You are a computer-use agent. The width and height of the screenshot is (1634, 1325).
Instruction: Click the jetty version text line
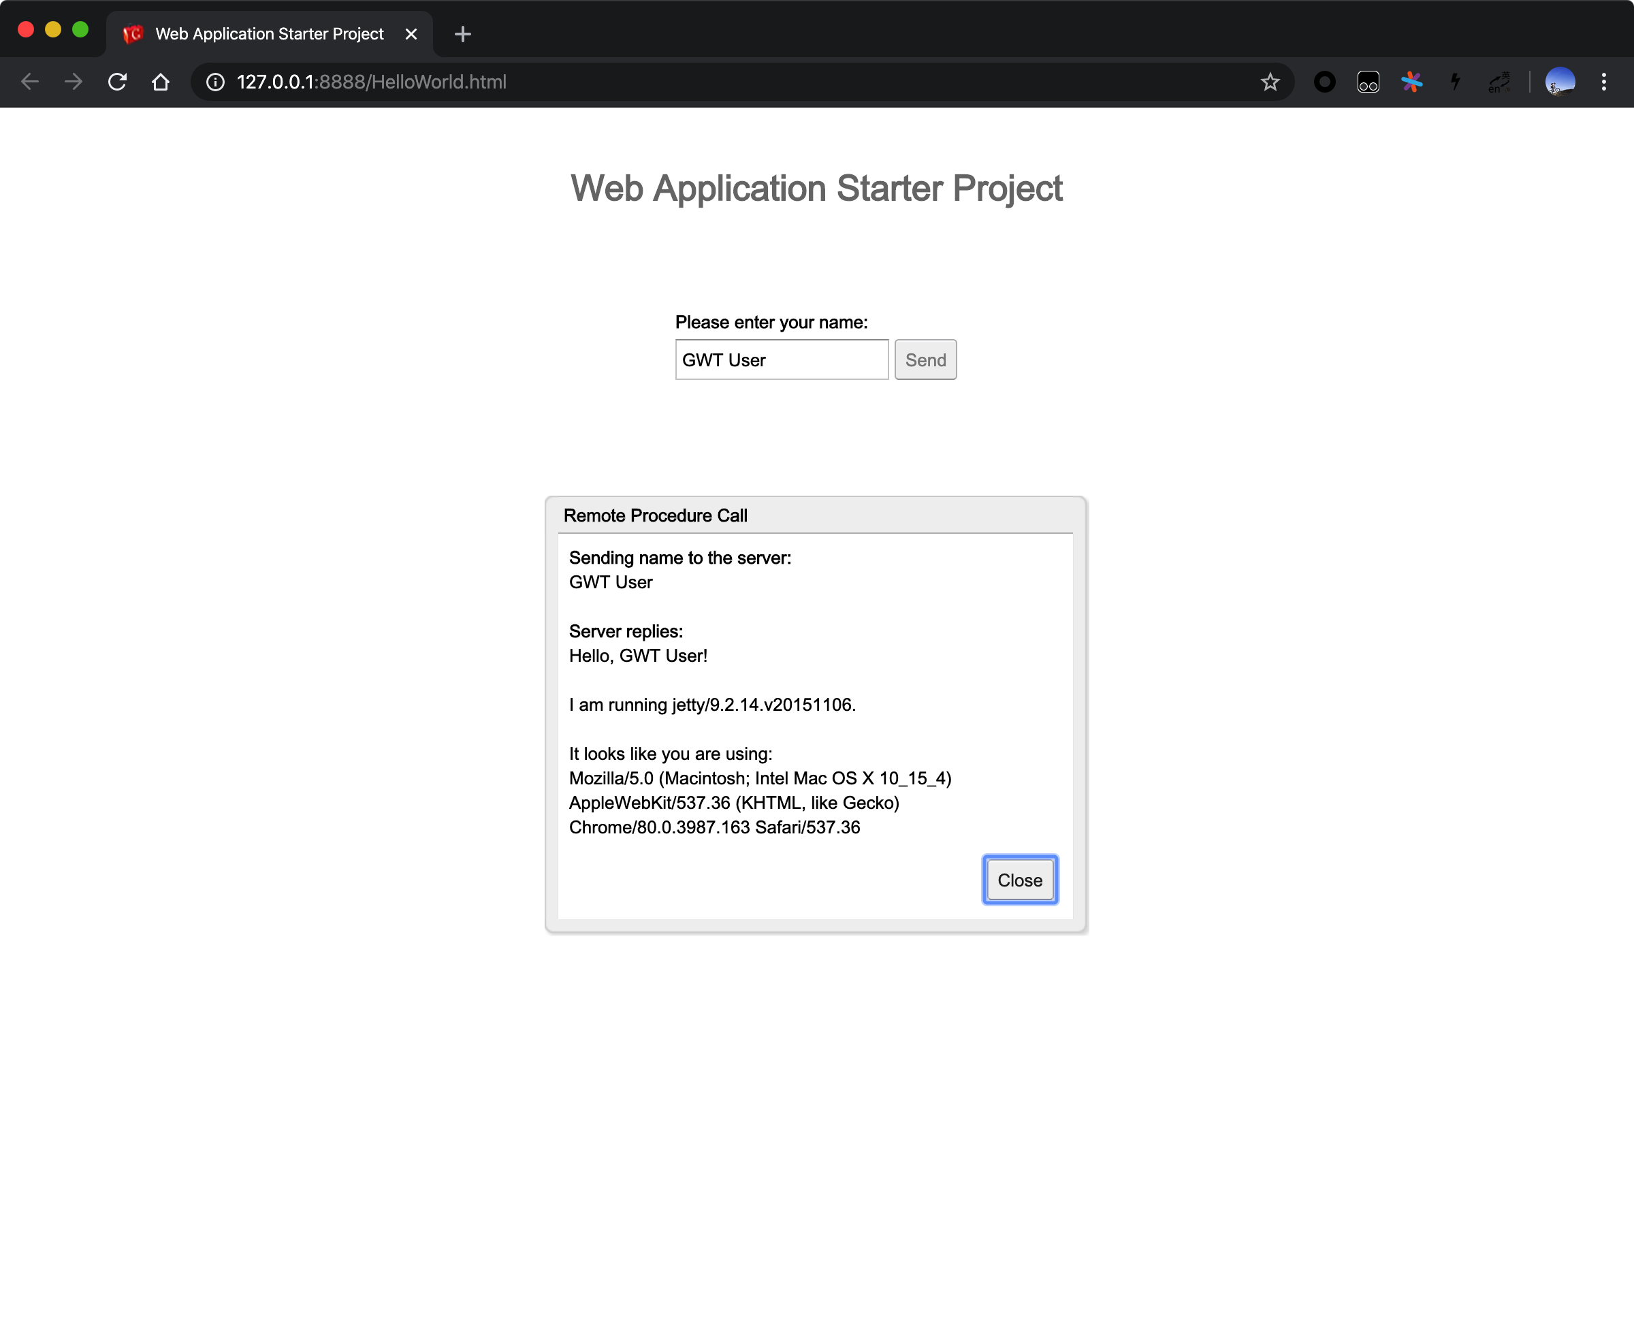(x=712, y=705)
